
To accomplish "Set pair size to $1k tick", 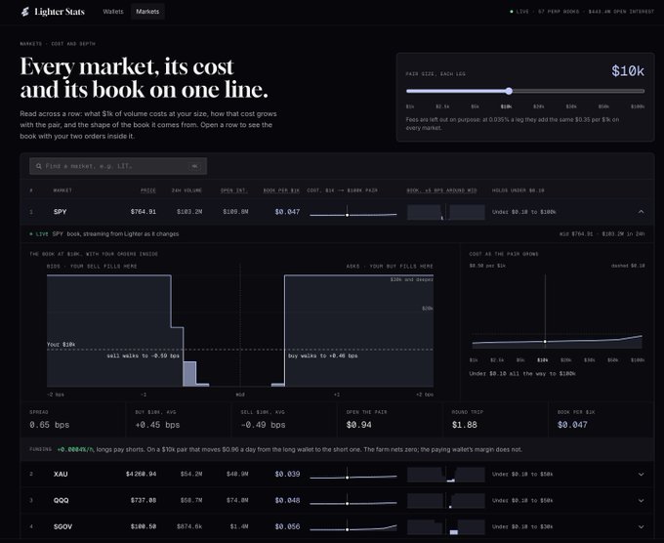I will (409, 106).
